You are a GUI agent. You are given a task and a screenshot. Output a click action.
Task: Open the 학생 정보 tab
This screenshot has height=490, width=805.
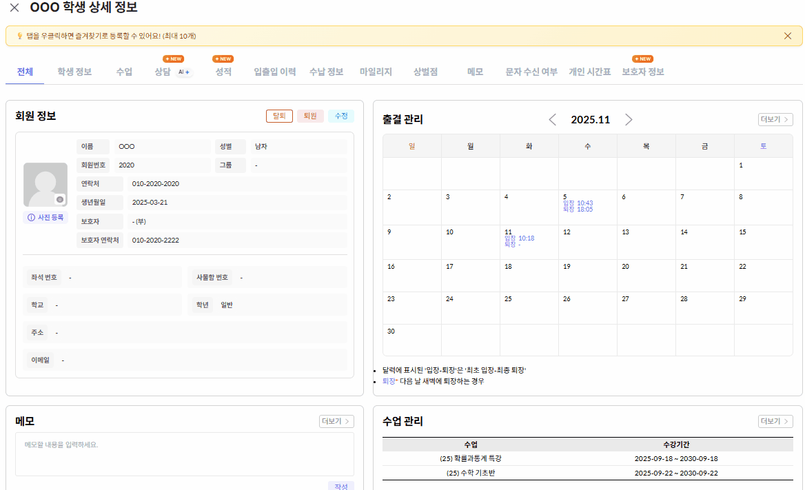point(74,72)
